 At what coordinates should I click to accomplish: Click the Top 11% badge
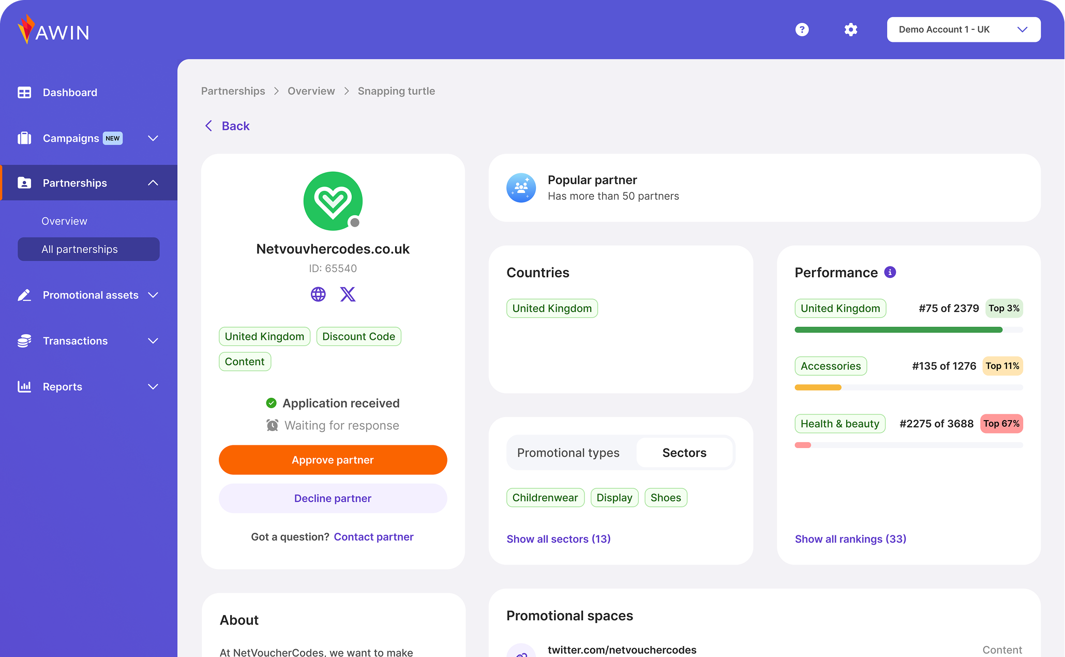pos(1002,366)
